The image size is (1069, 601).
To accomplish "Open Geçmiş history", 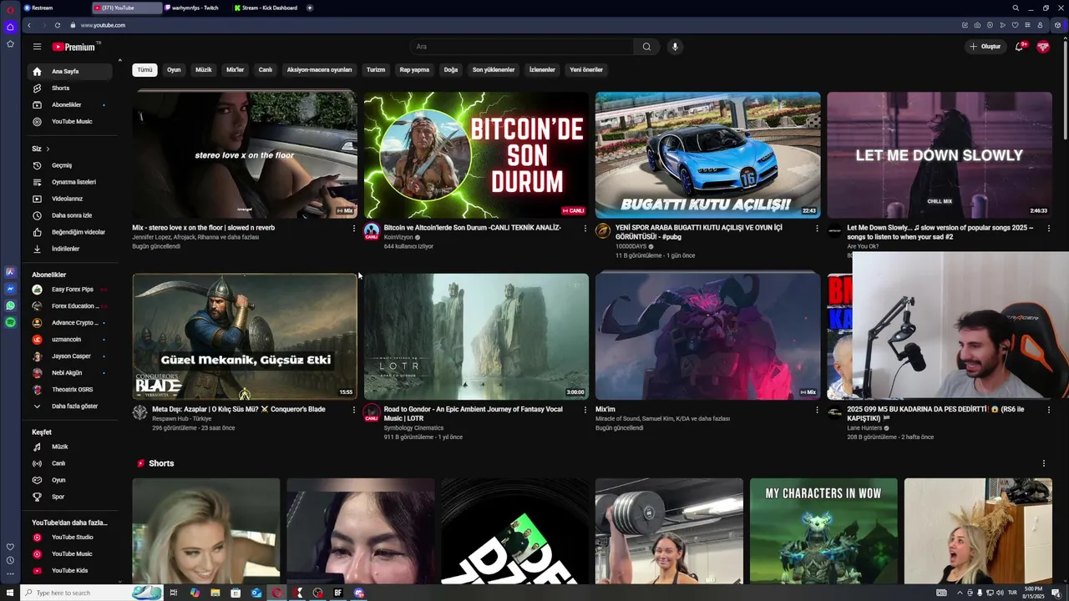I will tap(70, 165).
